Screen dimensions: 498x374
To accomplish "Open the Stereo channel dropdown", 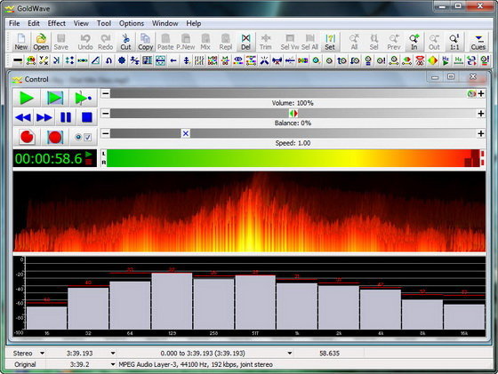I will tap(42, 353).
